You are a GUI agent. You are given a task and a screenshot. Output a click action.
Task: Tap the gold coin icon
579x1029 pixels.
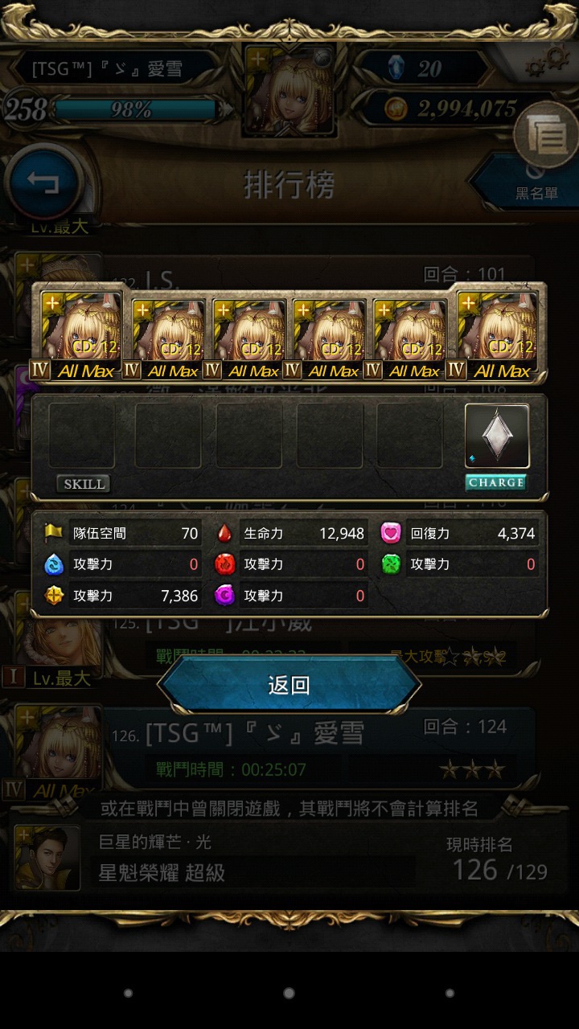tap(396, 110)
